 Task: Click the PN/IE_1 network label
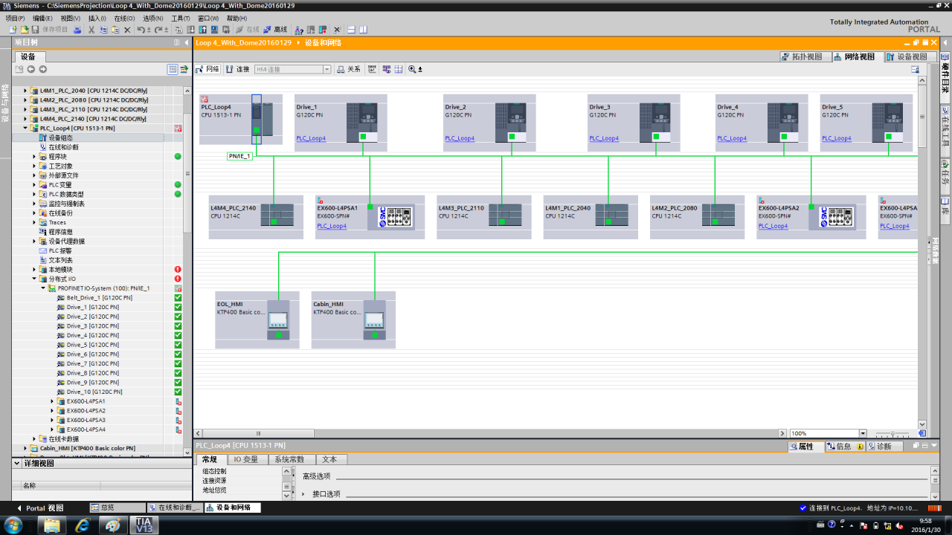tap(240, 156)
